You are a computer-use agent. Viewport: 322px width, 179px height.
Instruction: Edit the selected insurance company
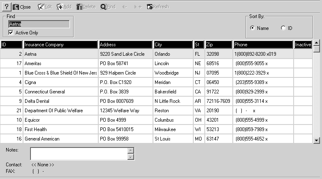tap(45, 7)
